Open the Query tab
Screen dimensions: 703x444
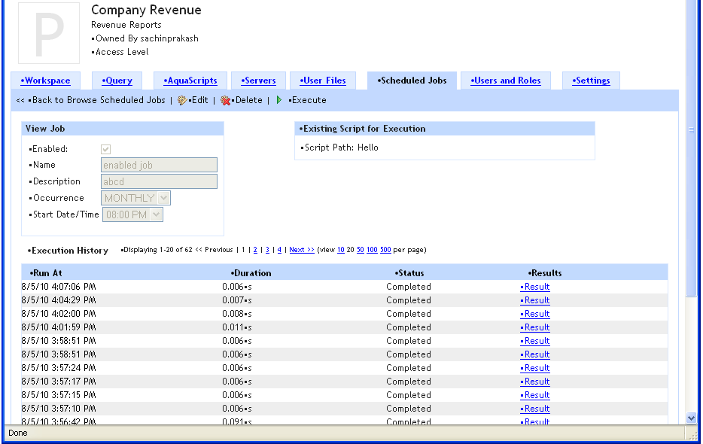117,81
